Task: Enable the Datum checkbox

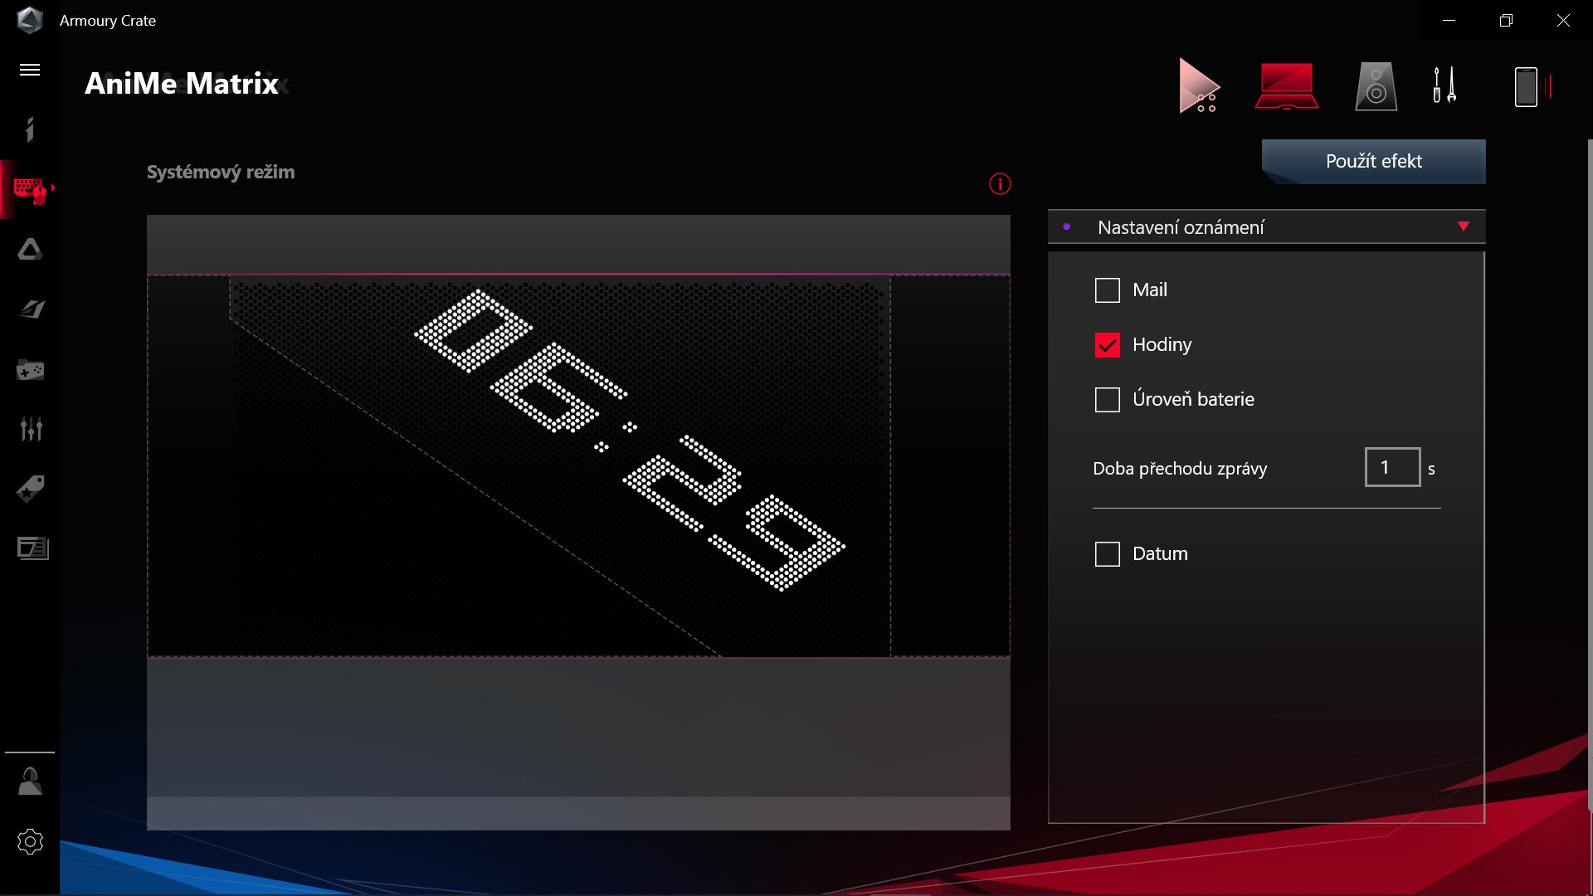Action: [1107, 554]
